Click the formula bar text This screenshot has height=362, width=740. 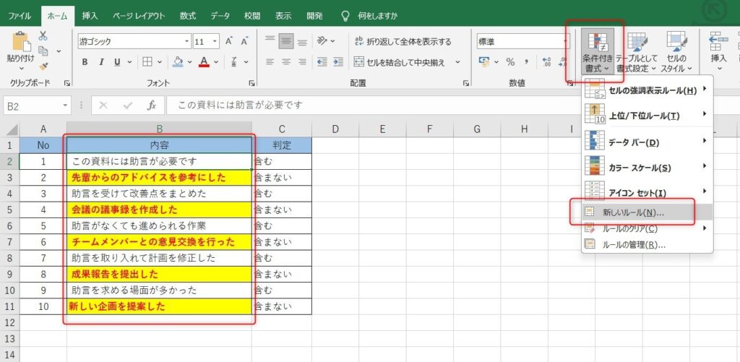[x=240, y=105]
